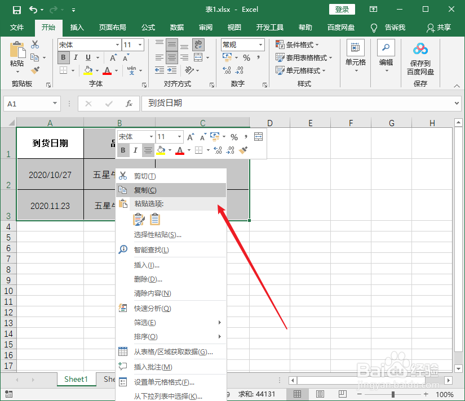Paste with keep source formatting option
Screen dimensions: 465x401
(139, 219)
